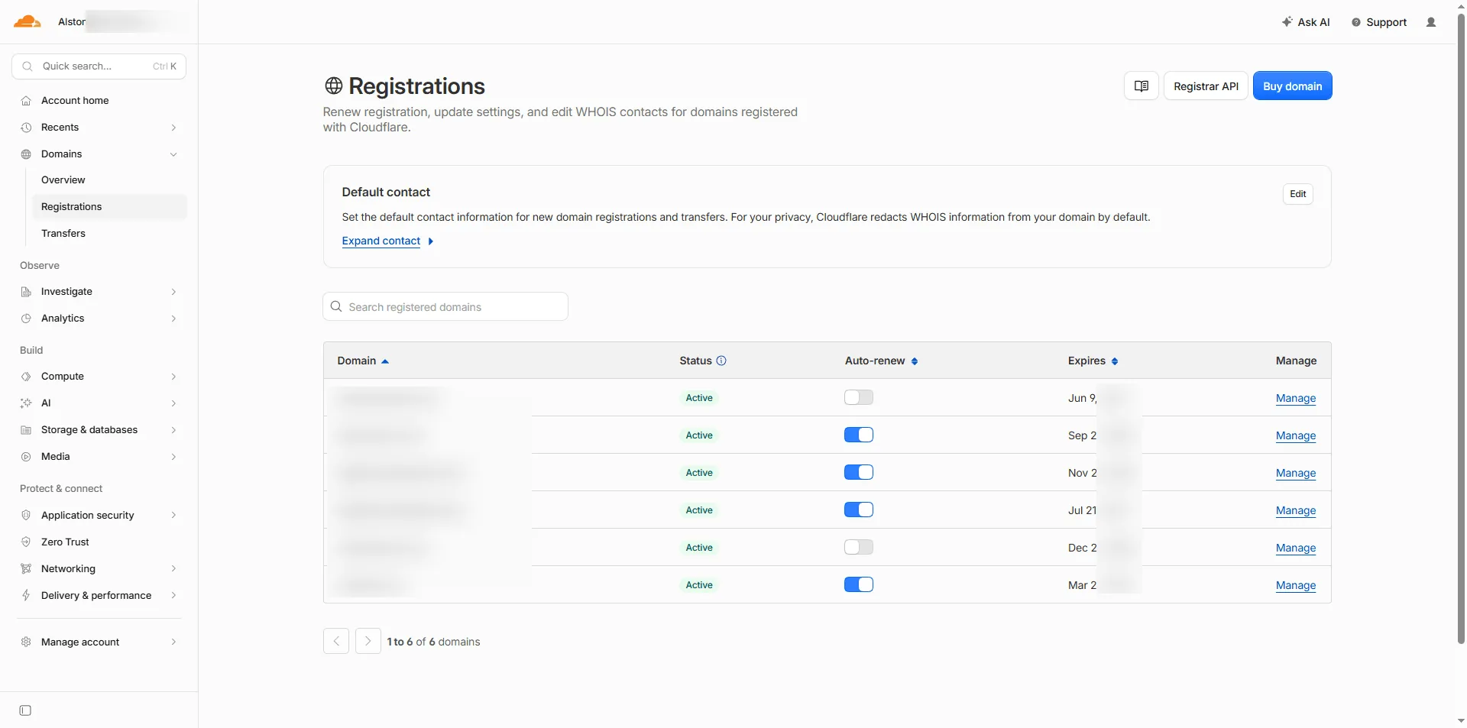Click the Cloudflare logo icon
The width and height of the screenshot is (1467, 728).
click(x=27, y=21)
